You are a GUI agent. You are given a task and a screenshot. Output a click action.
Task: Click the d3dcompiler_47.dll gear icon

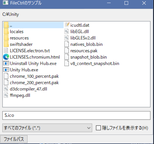(6, 89)
